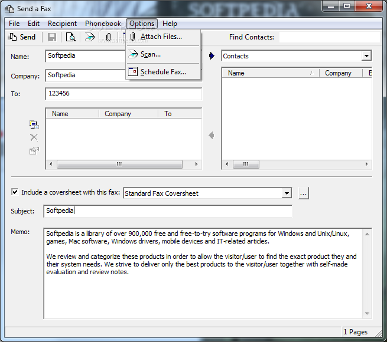Click the To fax number field

[123, 94]
